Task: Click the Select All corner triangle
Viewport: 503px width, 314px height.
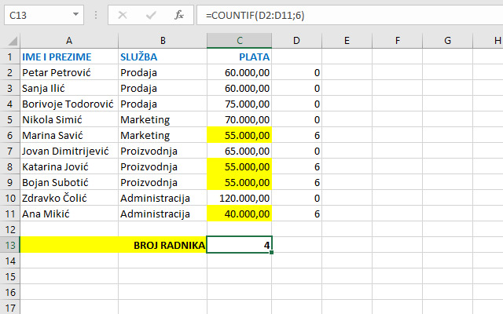Action: click(9, 40)
